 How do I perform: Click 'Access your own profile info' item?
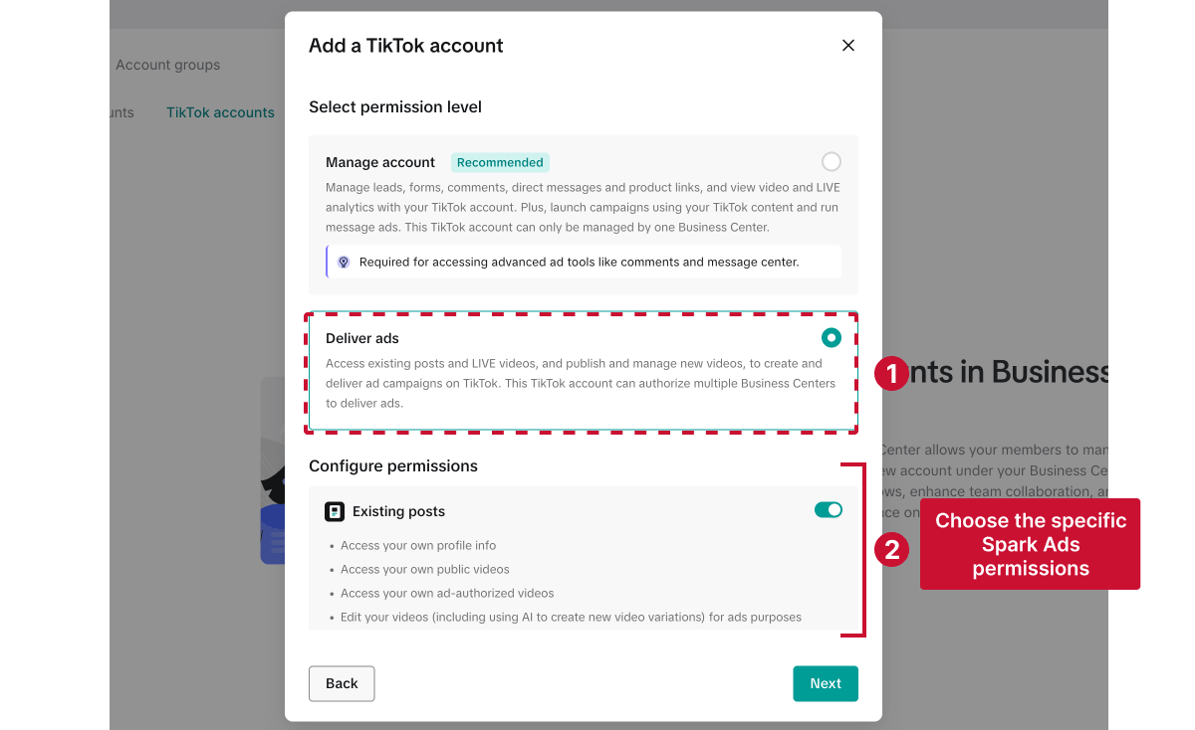418,545
